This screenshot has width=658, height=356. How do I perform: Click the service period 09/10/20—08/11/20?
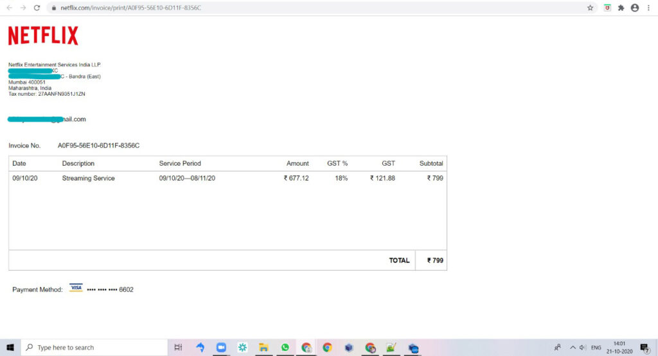[187, 178]
